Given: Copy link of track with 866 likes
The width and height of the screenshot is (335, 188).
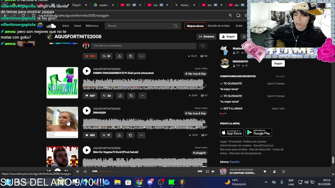Looking at the screenshot, I should tap(131, 56).
